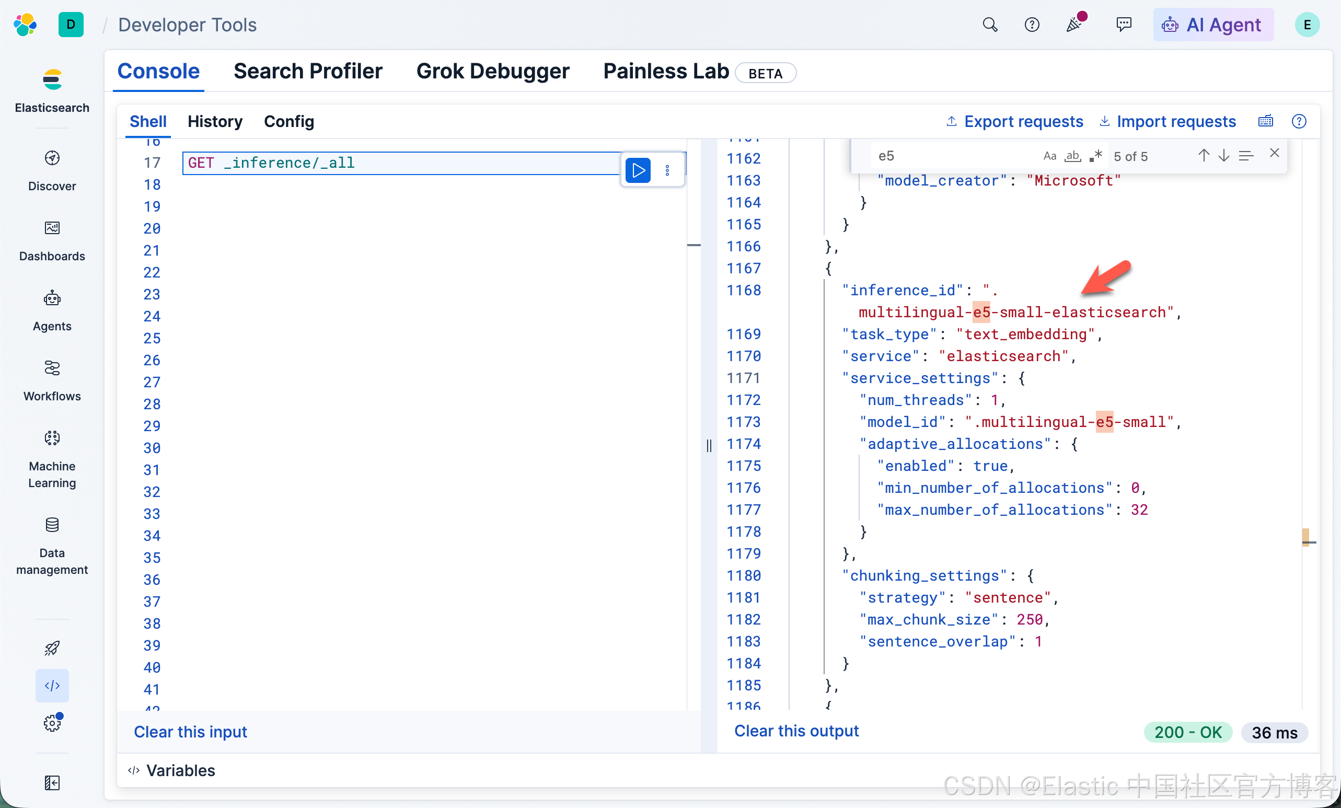1341x808 pixels.
Task: Click input editor line number 30
Action: click(x=152, y=448)
